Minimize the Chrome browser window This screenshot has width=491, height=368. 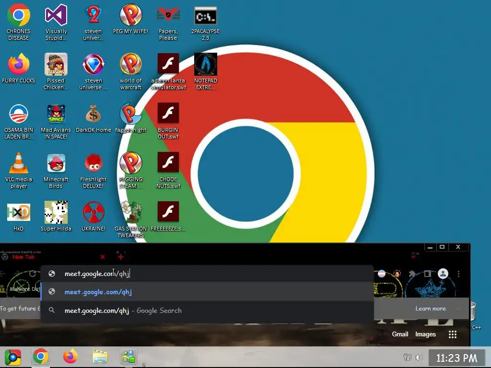(x=430, y=247)
